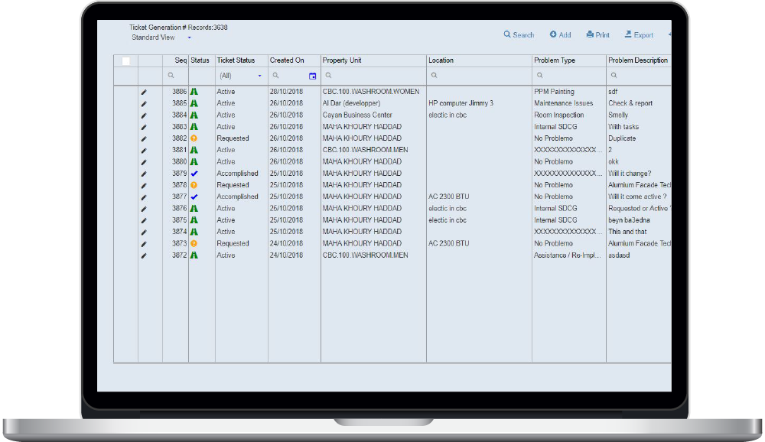Click the pencil edit icon for ticket 3886
Image resolution: width=765 pixels, height=442 pixels.
[144, 92]
